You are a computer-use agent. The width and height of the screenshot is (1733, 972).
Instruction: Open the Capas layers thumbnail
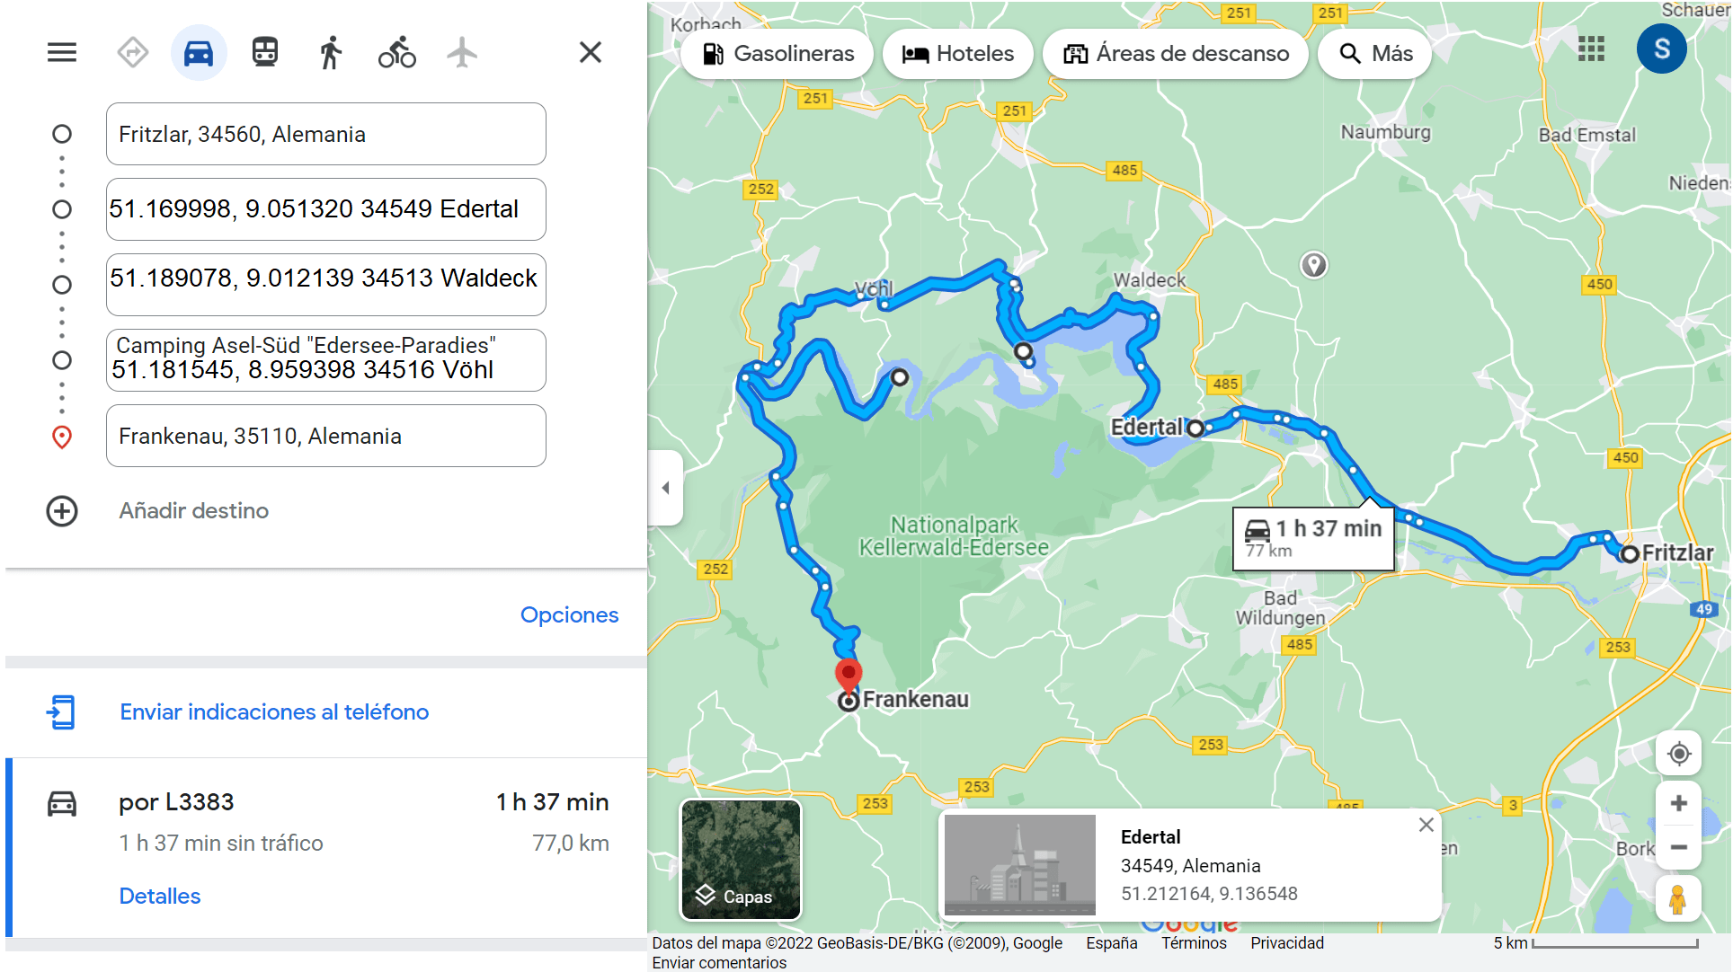pyautogui.click(x=741, y=860)
